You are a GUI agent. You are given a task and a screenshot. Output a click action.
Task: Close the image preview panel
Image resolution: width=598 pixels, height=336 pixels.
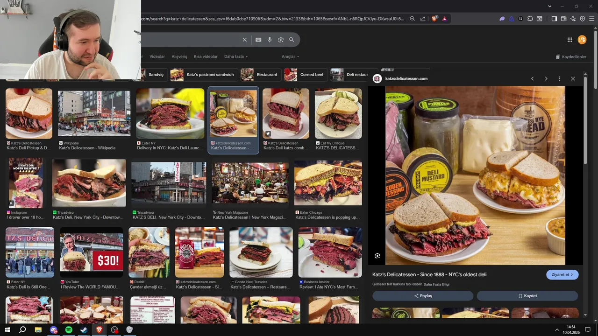[x=573, y=78]
